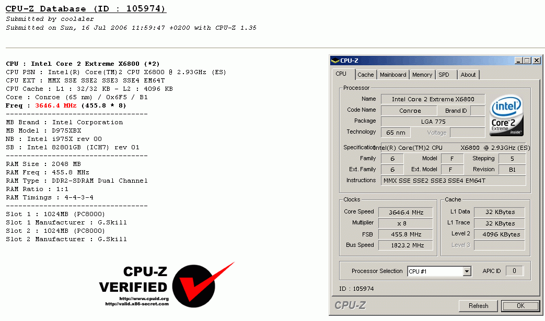545x321 pixels.
Task: Click the Refresh button
Action: click(x=478, y=306)
